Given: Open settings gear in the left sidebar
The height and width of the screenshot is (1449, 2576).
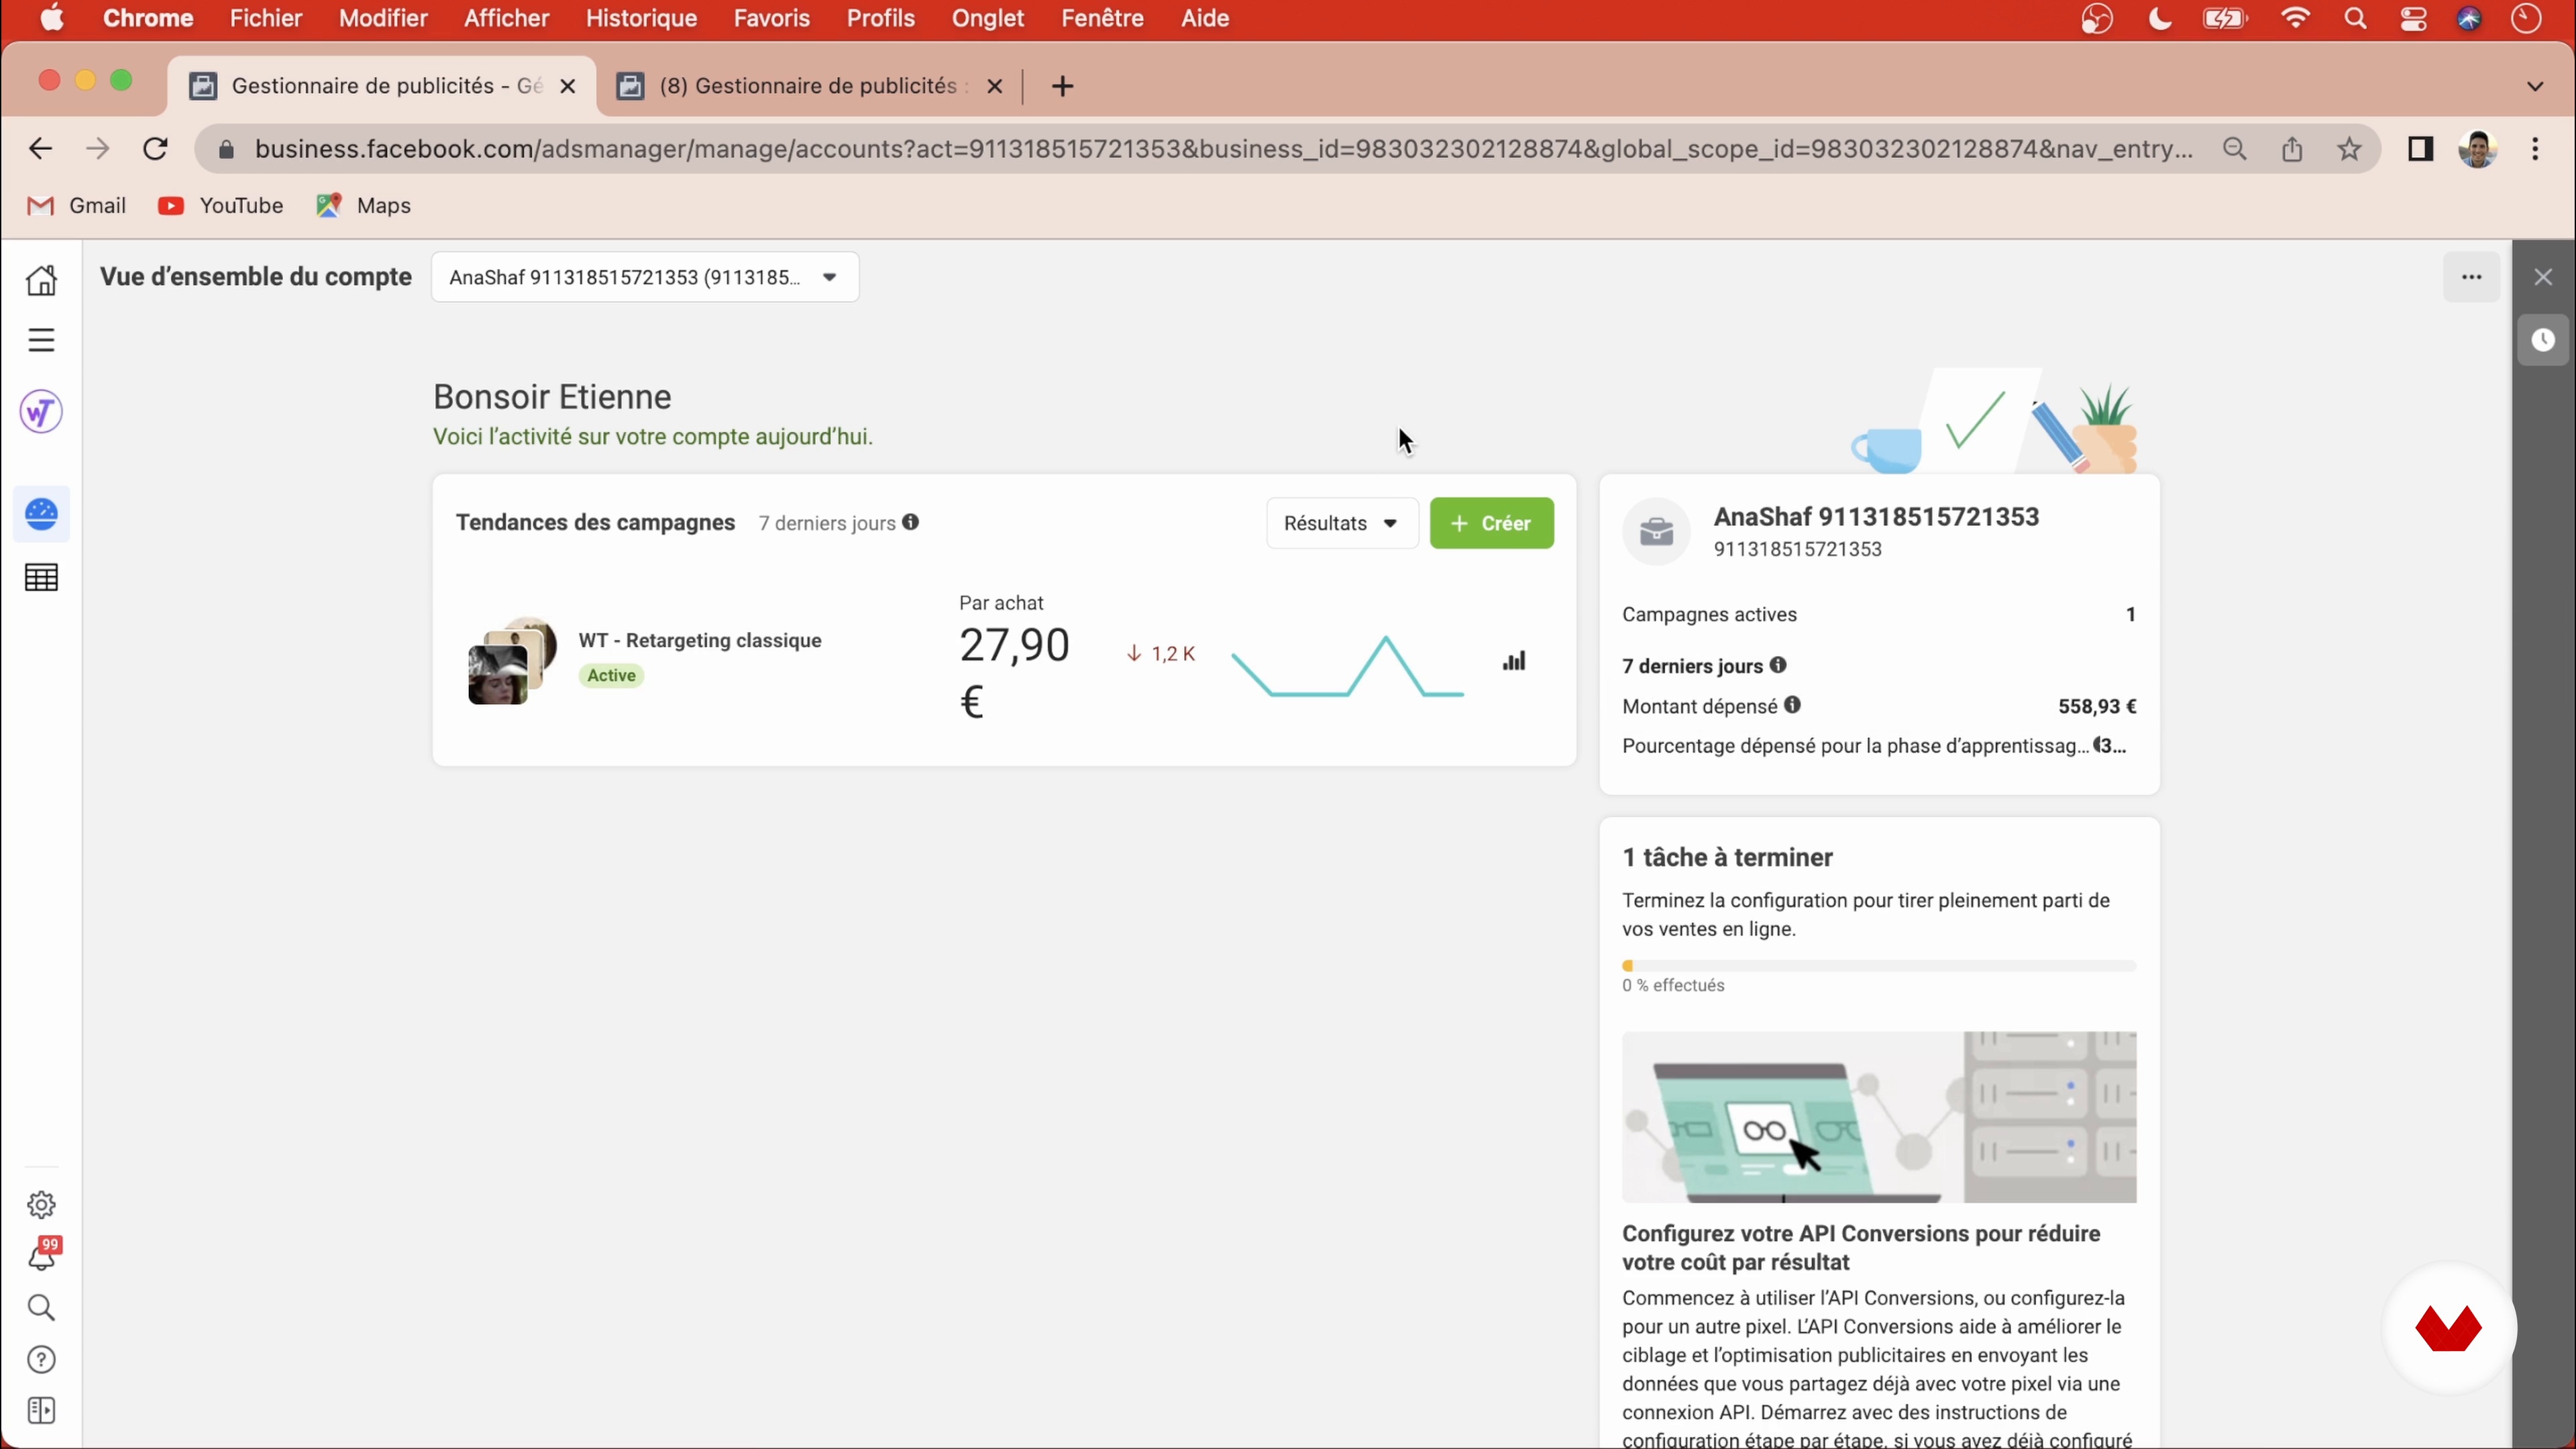Looking at the screenshot, I should pyautogui.click(x=41, y=1205).
